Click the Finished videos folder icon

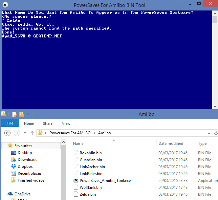click(x=13, y=180)
